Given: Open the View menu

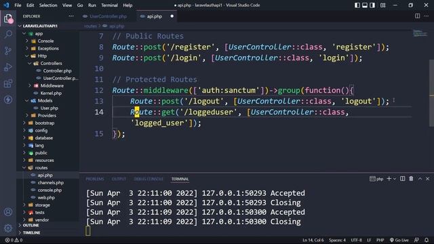Looking at the screenshot, I should tap(67, 5).
